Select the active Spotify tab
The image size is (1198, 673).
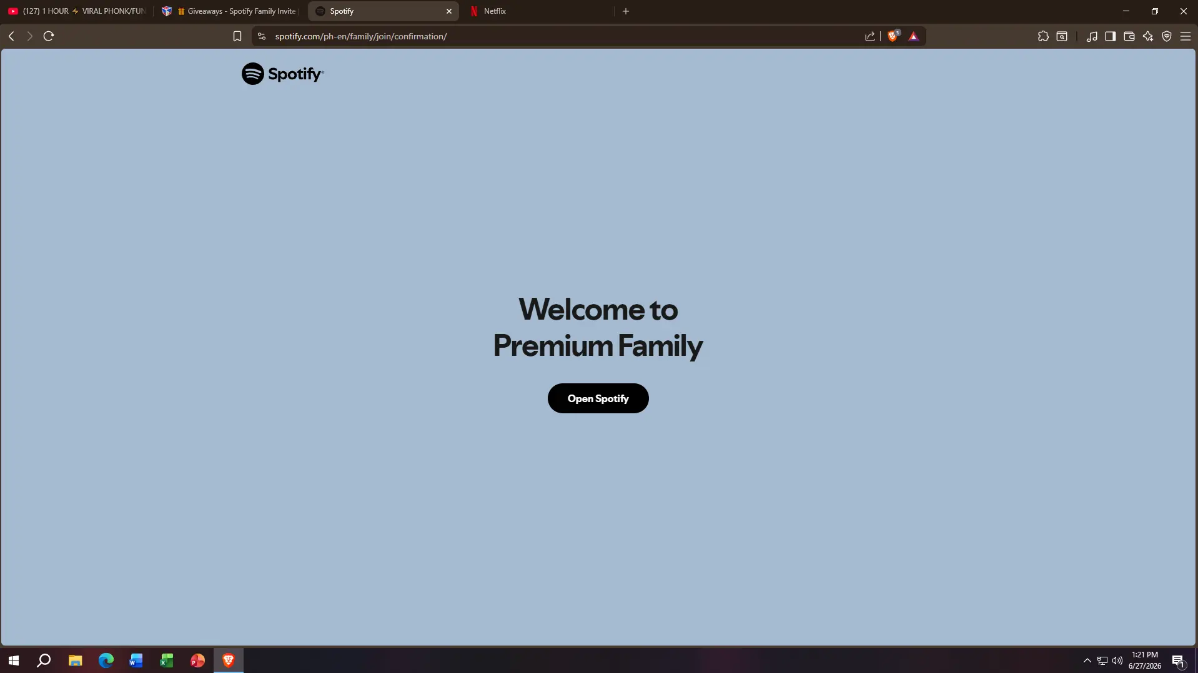point(383,11)
